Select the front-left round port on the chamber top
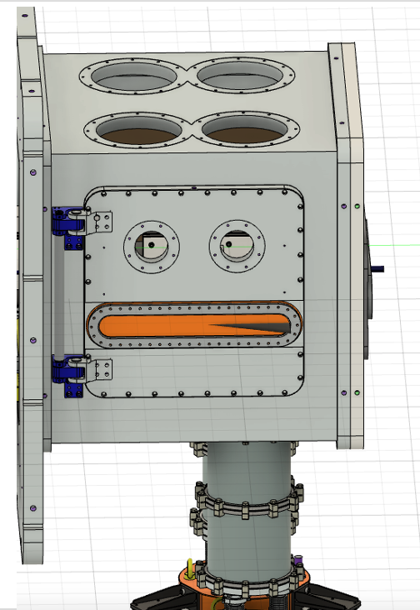This screenshot has width=420, height=610. [139, 130]
